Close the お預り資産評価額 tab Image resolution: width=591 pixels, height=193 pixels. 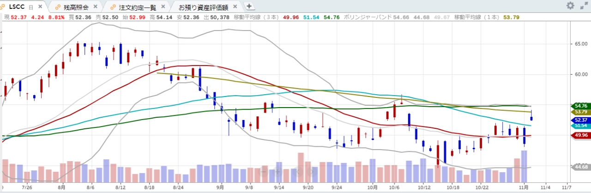[x=235, y=7]
